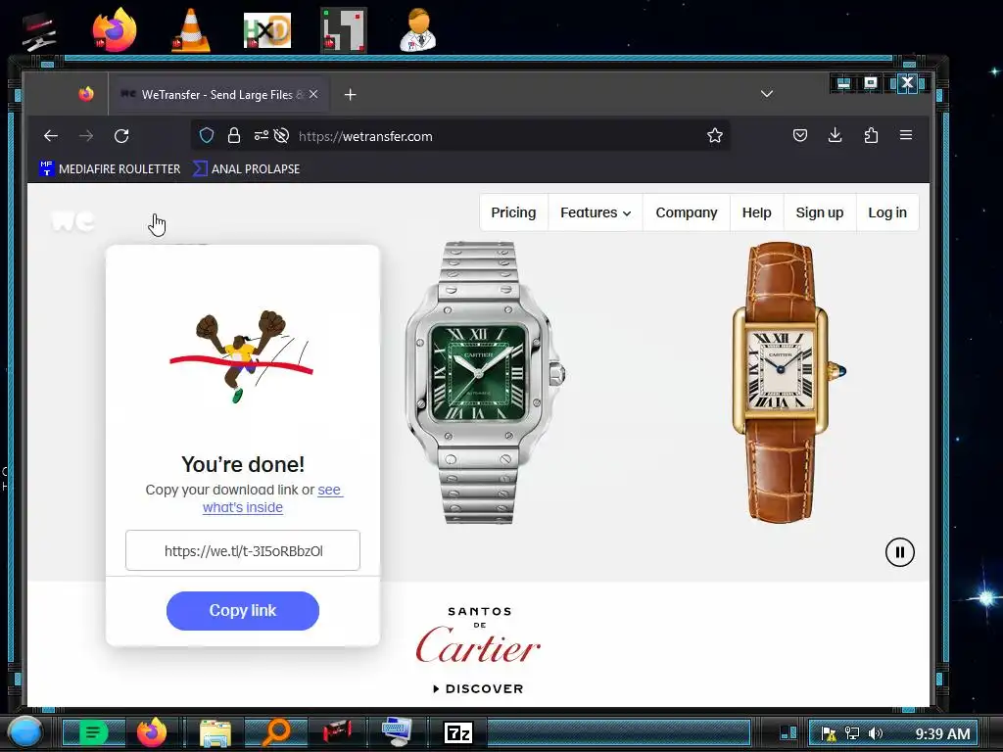Click the address bar URL wetransfer.com
Image resolution: width=1003 pixels, height=752 pixels.
click(365, 136)
